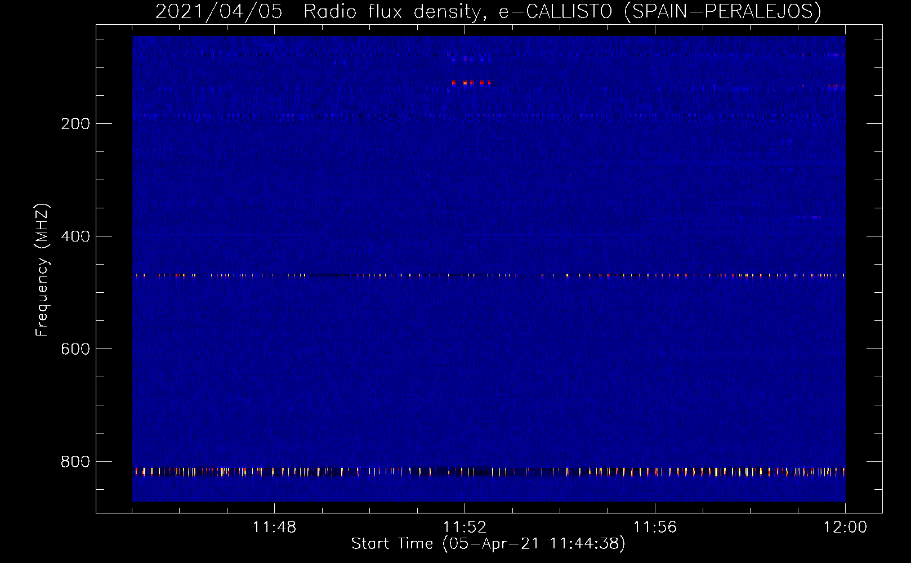The height and width of the screenshot is (563, 911).
Task: Click the 11:52 time axis label
Action: point(465,528)
